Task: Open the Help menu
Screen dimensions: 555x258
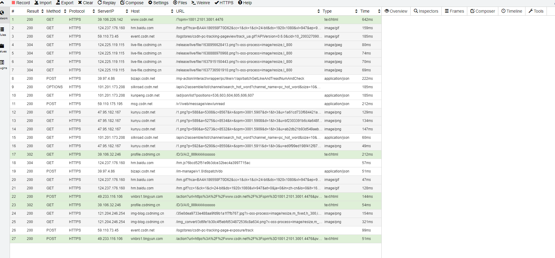Action: (x=245, y=3)
